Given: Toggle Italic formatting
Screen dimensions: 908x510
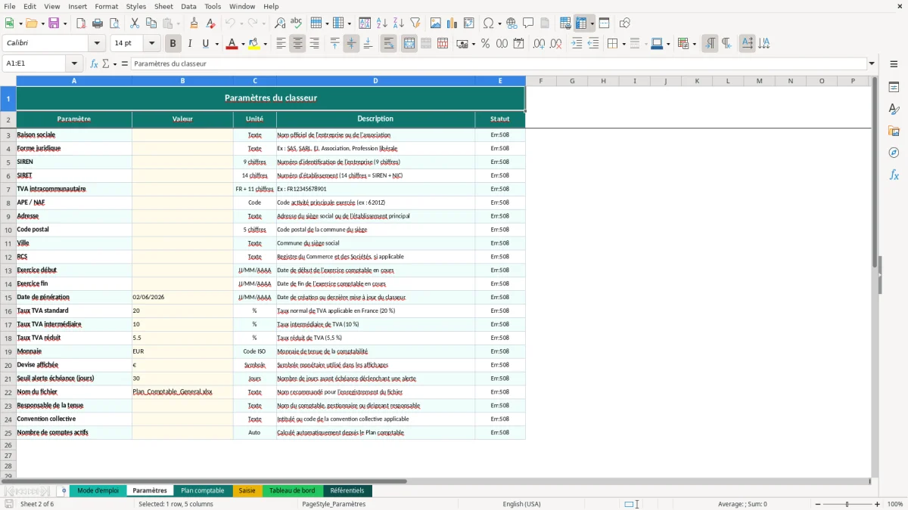Looking at the screenshot, I should click(190, 44).
